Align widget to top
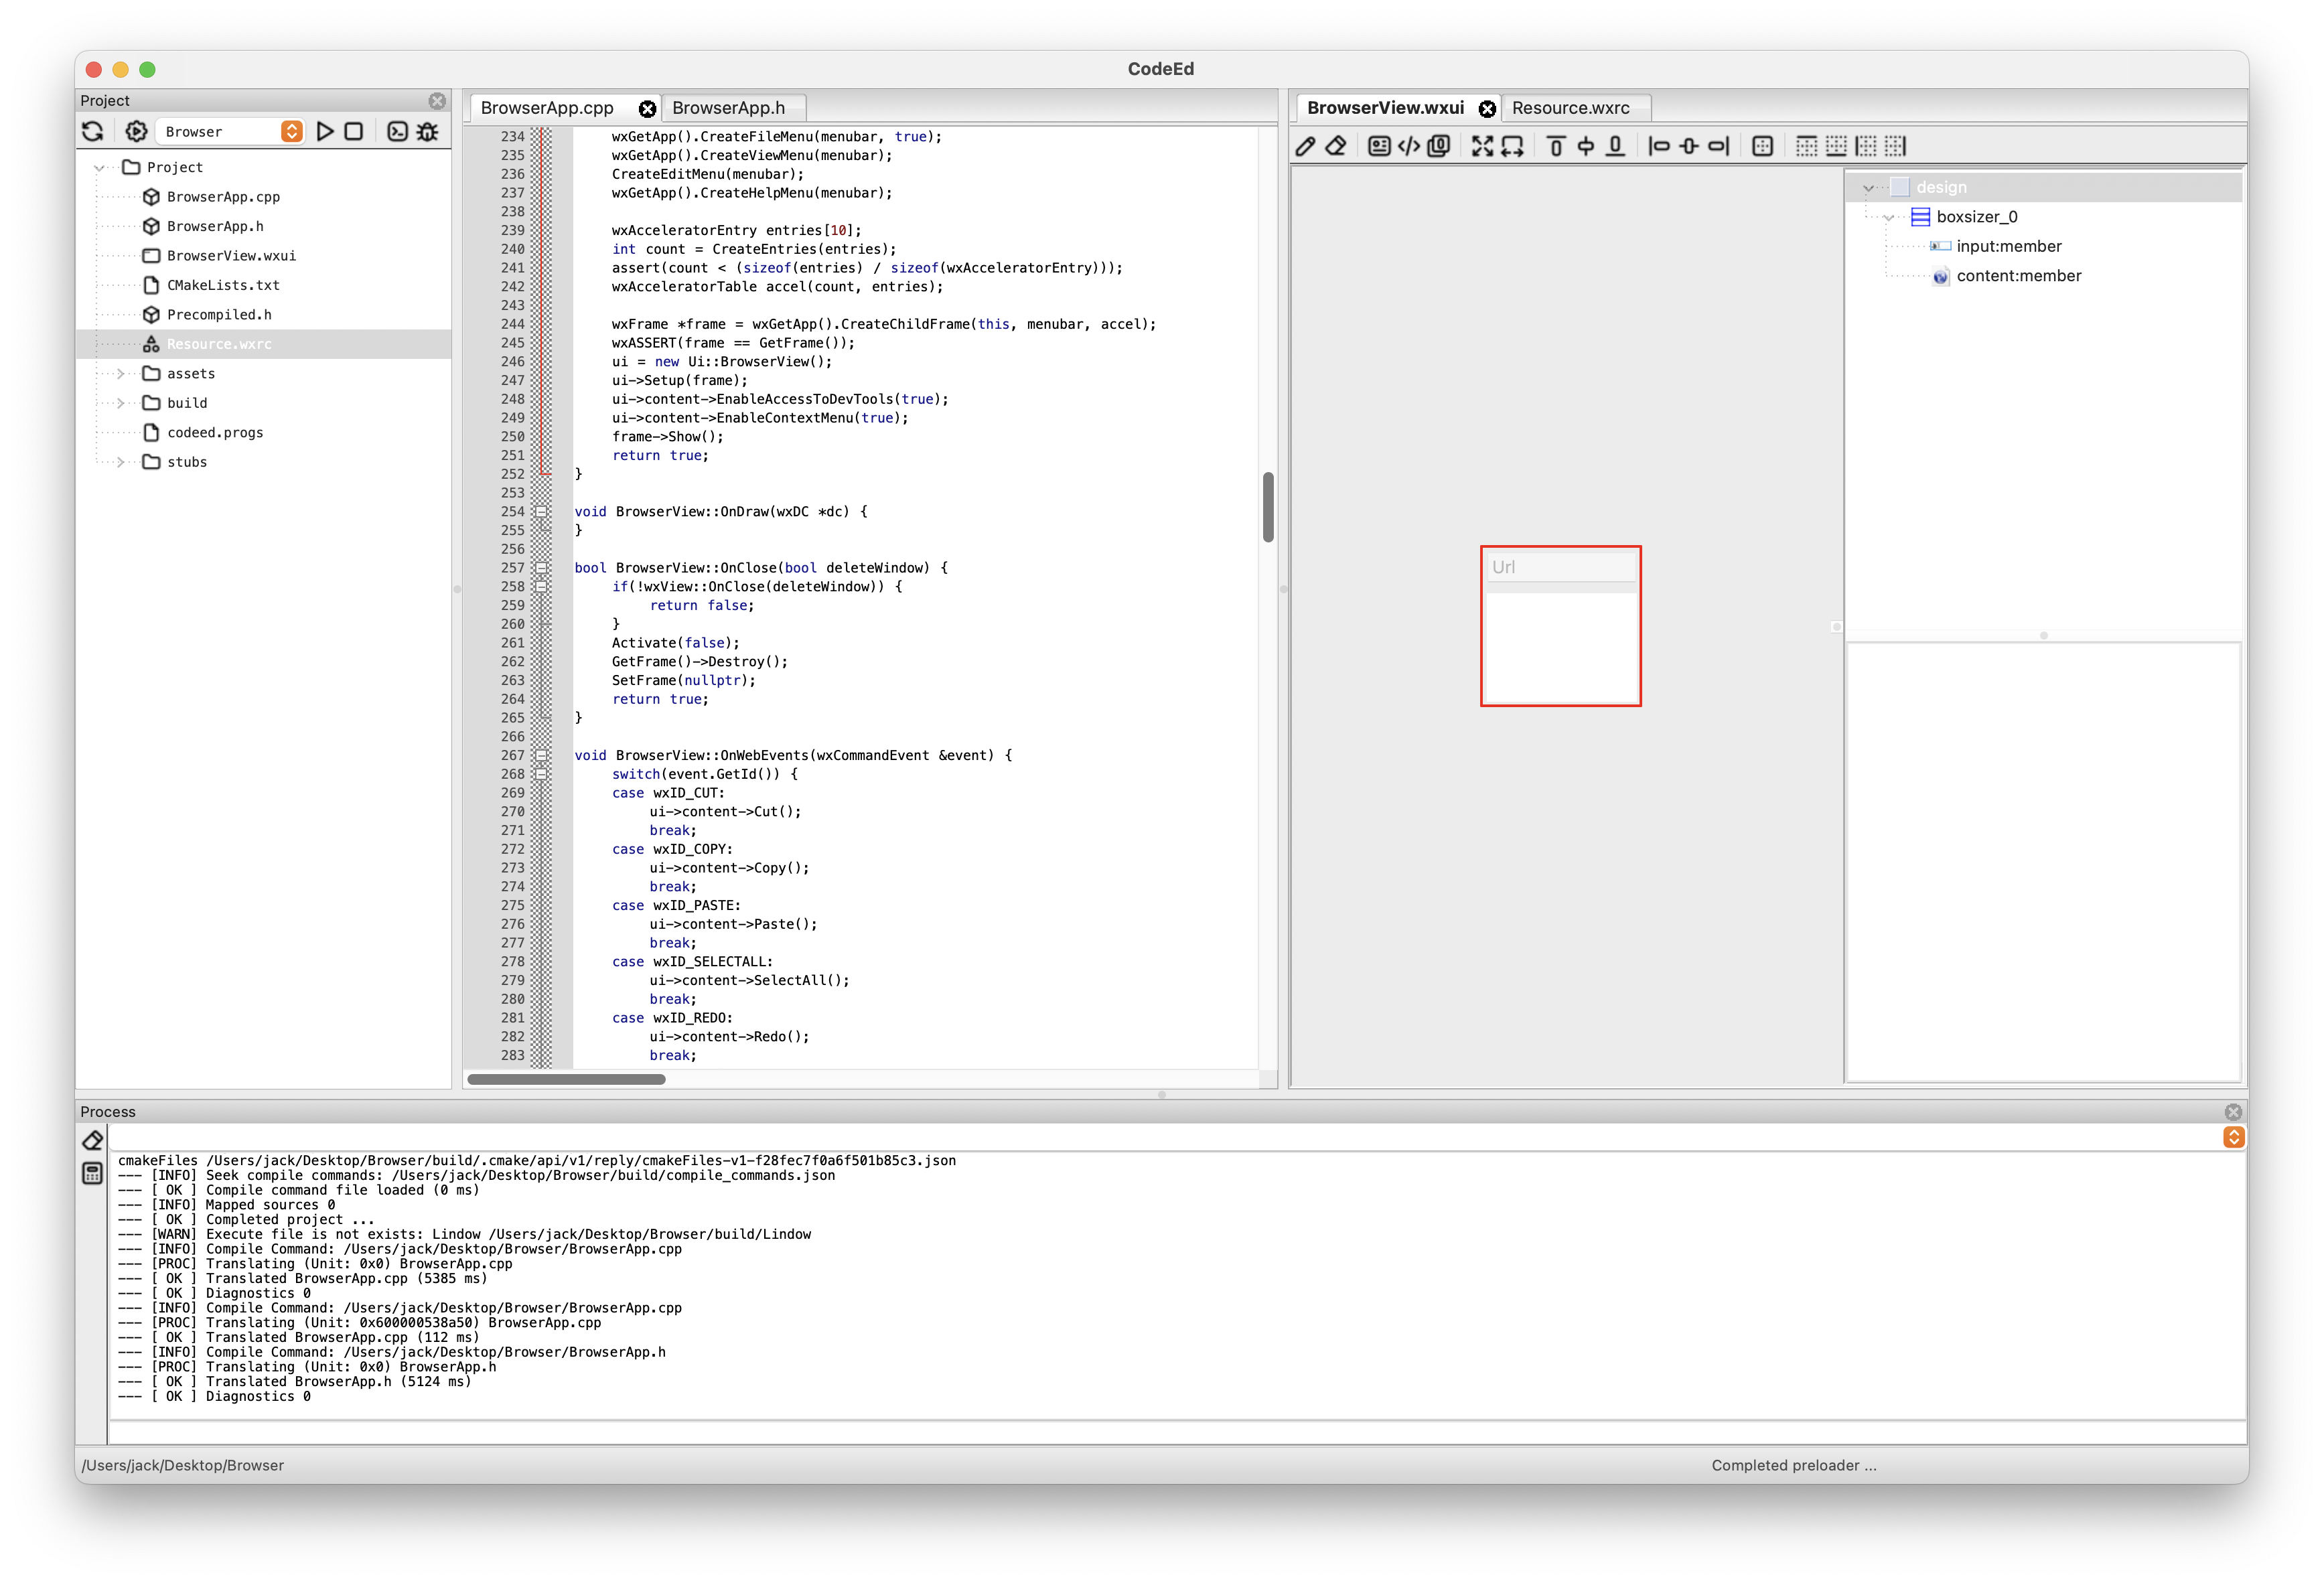This screenshot has width=2324, height=1583. (x=1556, y=146)
